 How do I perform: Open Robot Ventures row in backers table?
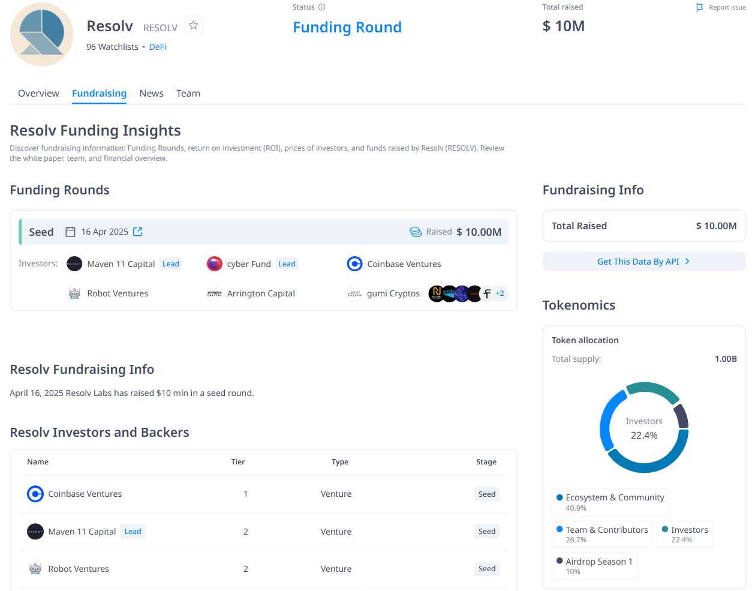264,569
